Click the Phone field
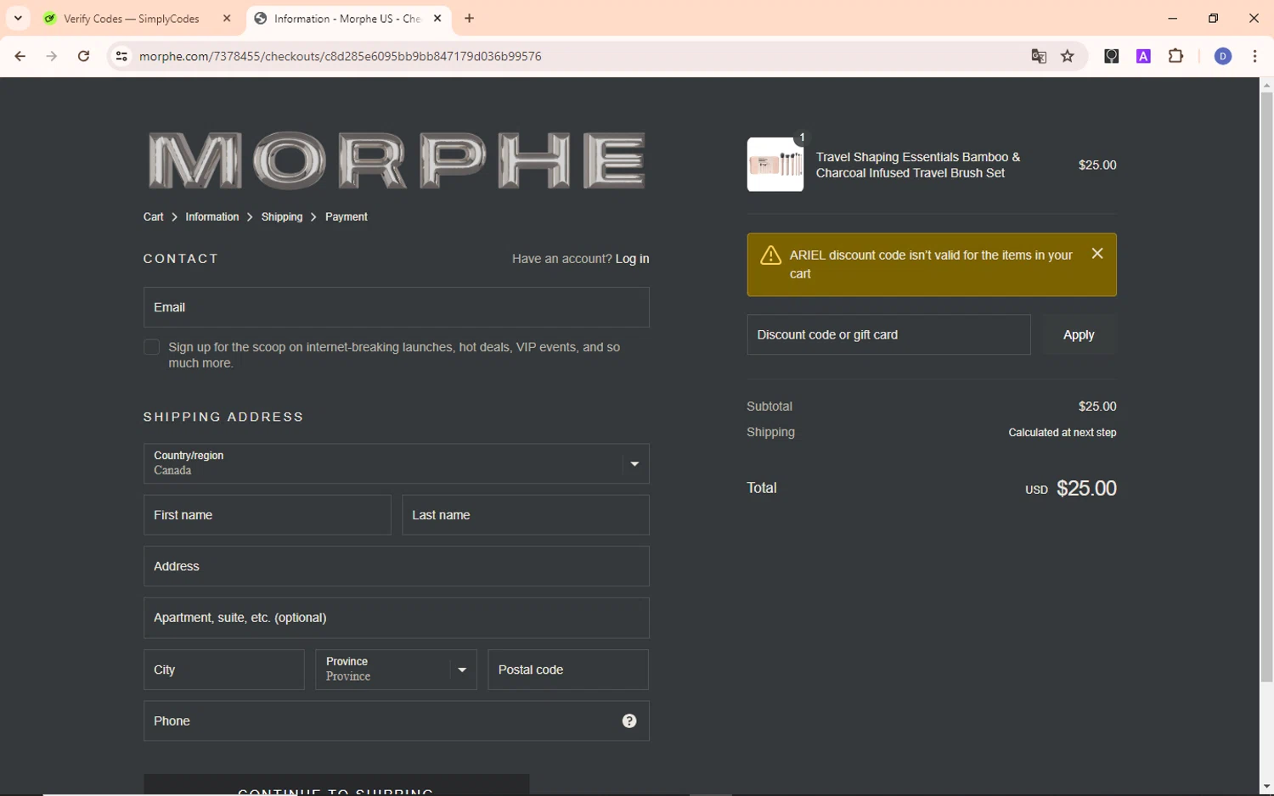 point(397,720)
